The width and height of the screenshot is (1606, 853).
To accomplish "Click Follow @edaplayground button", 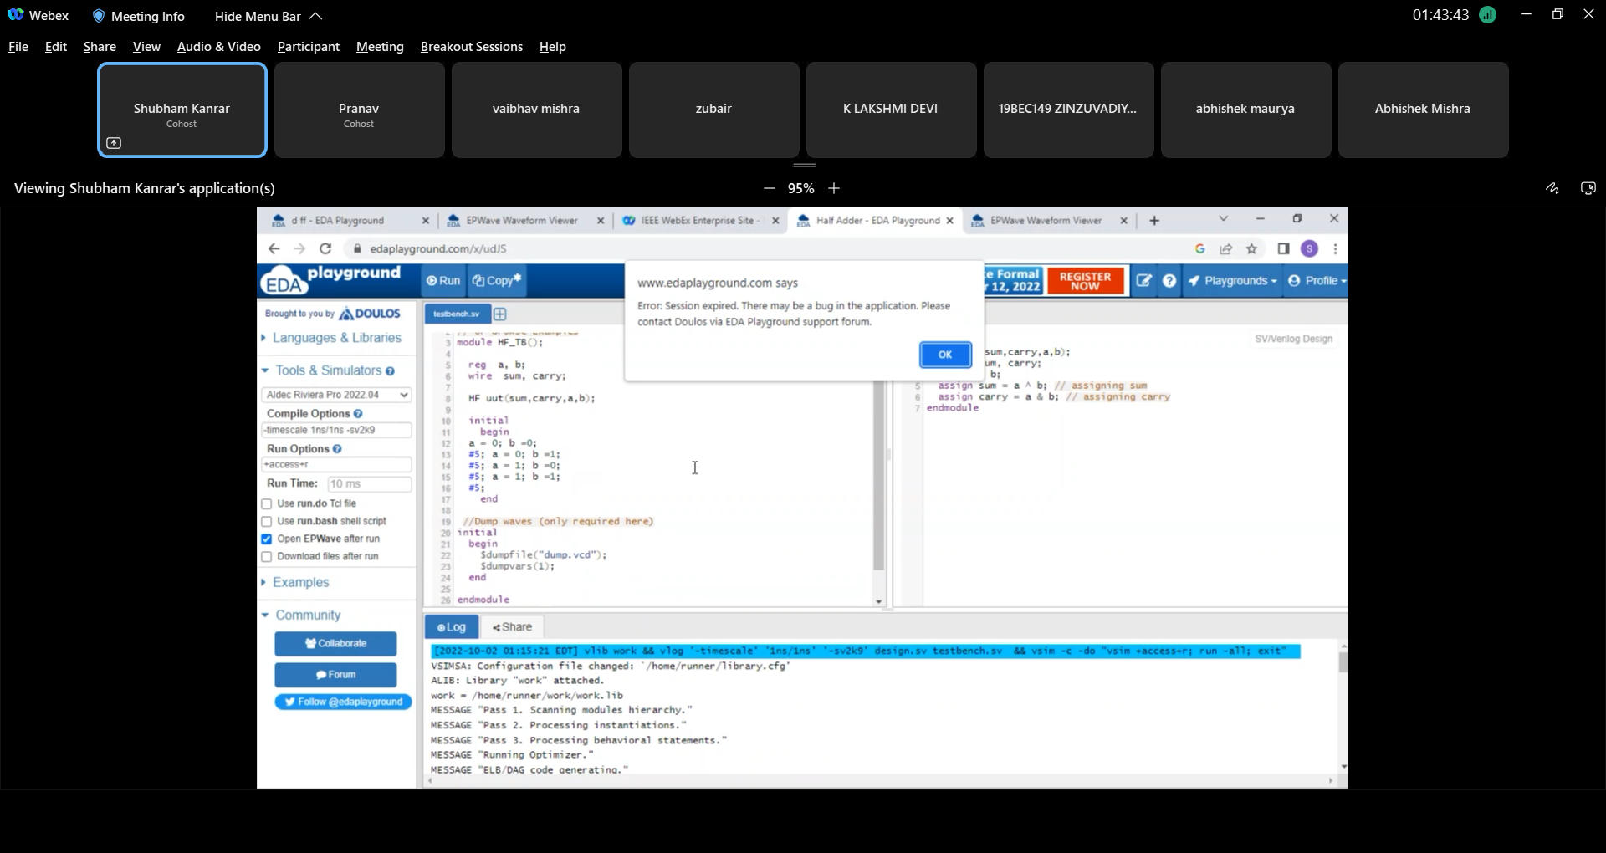I will [343, 702].
